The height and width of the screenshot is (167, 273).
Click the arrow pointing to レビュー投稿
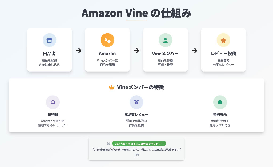[x=194, y=51]
